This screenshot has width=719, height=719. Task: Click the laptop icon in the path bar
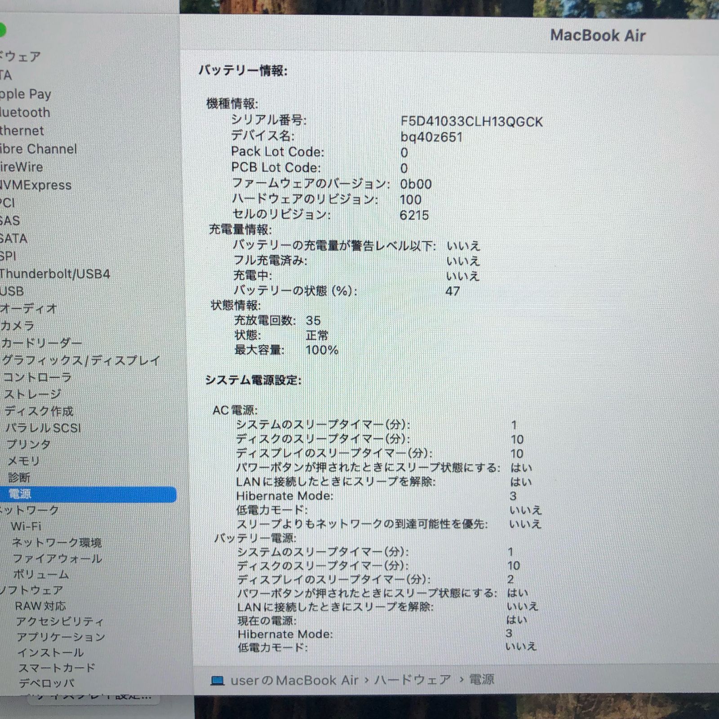217,681
